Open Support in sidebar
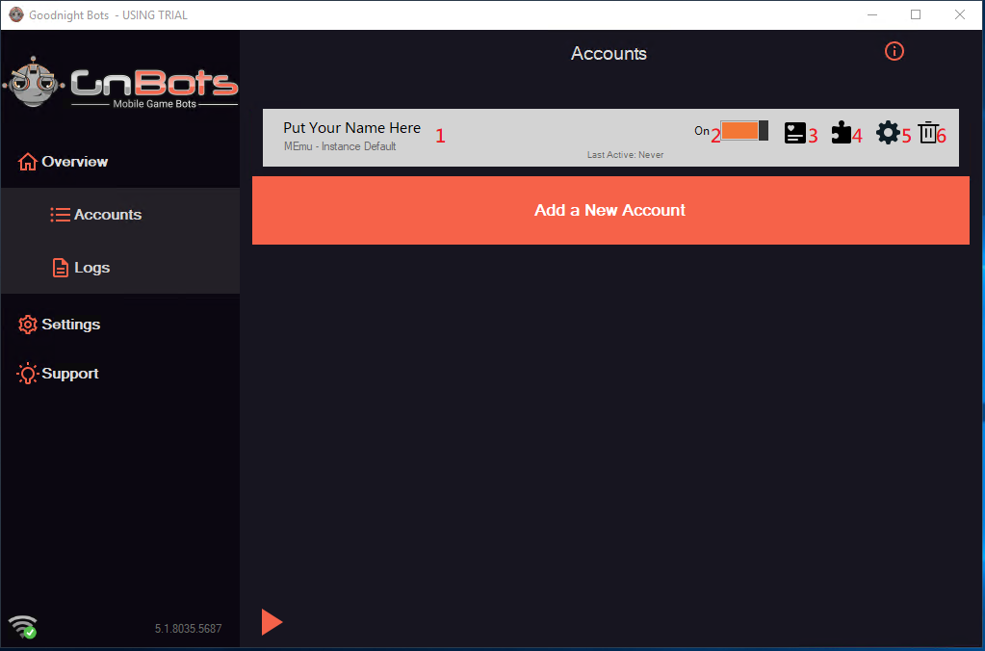 click(x=58, y=374)
